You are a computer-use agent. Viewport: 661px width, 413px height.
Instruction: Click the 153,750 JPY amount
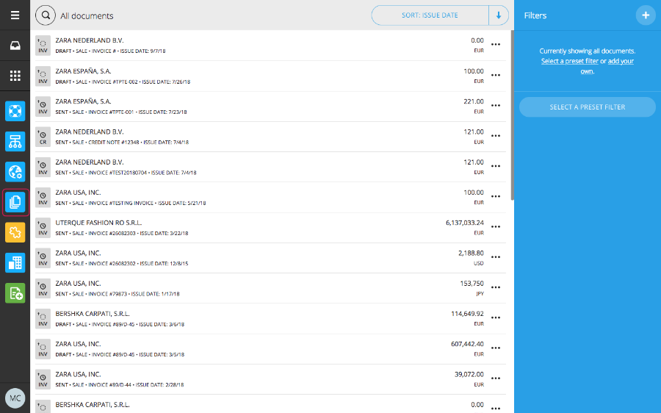point(472,284)
